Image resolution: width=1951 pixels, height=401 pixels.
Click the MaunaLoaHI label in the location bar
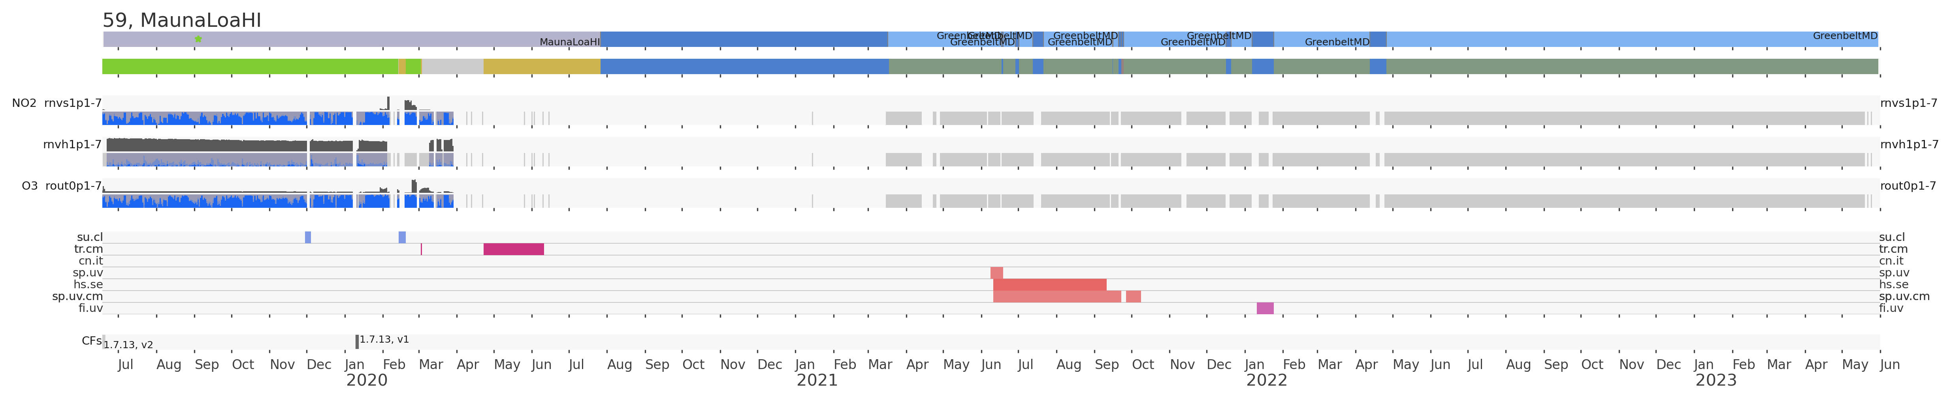pyautogui.click(x=570, y=42)
